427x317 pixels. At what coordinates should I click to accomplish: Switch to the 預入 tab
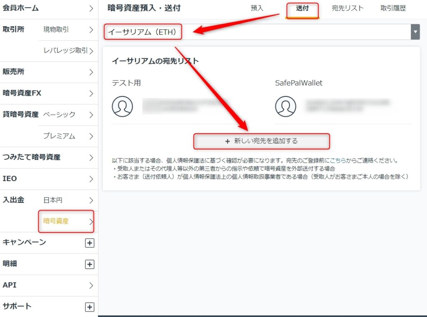pyautogui.click(x=257, y=8)
